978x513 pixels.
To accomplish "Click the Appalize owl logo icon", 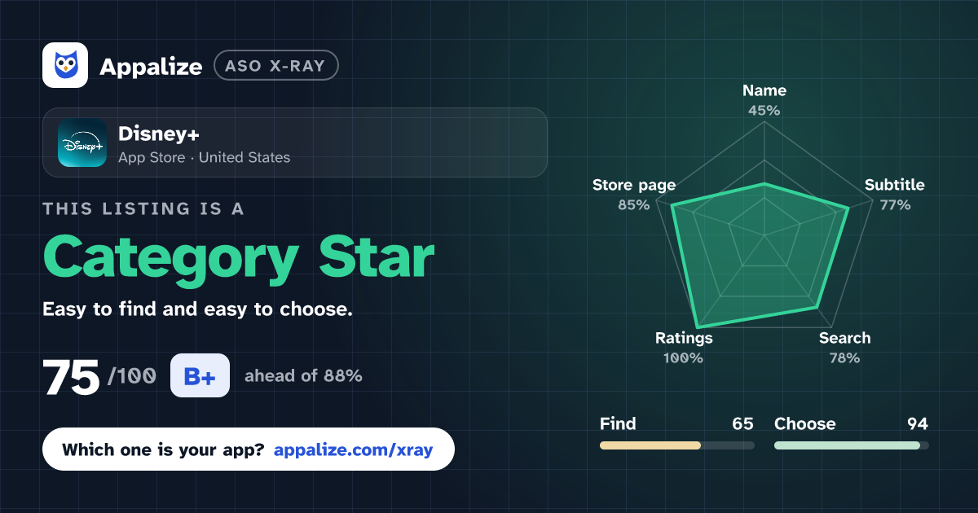I will [x=65, y=65].
